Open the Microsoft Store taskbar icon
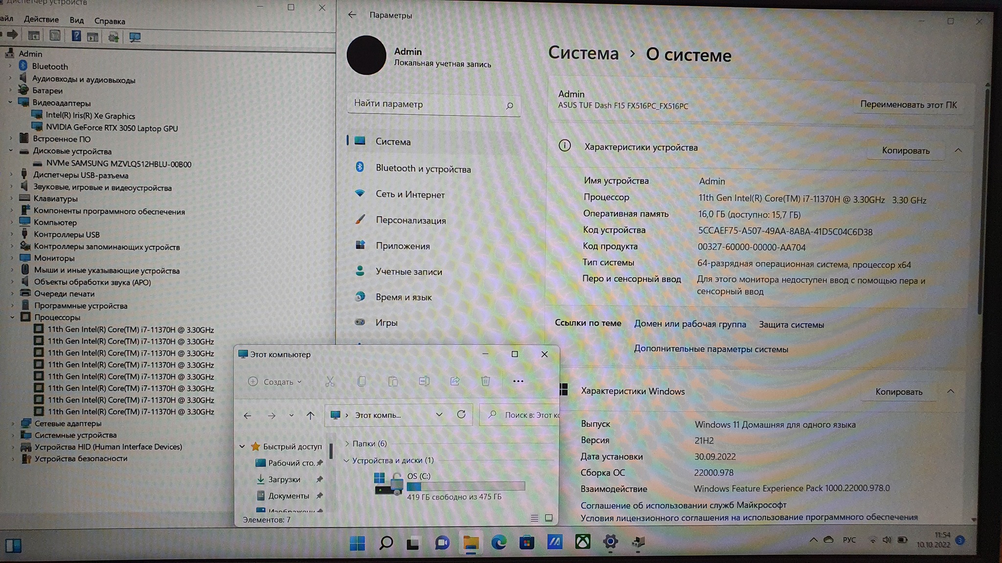 coord(526,542)
